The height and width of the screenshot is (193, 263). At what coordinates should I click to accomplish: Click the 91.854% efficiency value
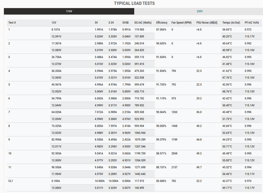click(161, 71)
